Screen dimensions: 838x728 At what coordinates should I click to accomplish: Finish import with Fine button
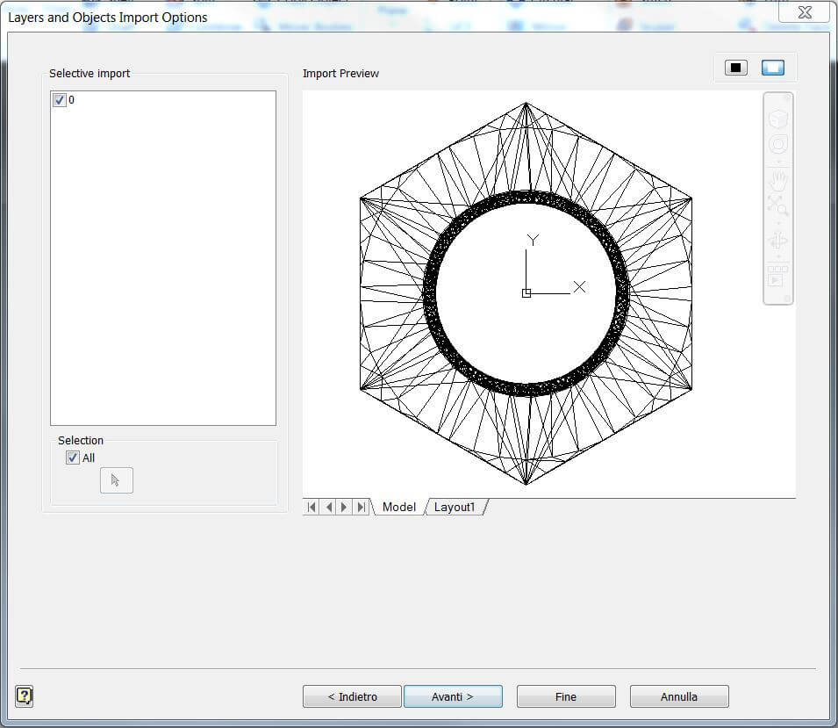coord(566,696)
